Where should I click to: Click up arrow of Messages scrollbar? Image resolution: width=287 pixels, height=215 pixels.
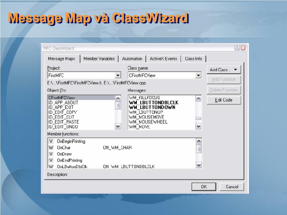click(198, 98)
